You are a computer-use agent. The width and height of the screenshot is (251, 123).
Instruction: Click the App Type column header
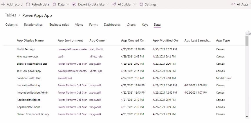(223, 40)
